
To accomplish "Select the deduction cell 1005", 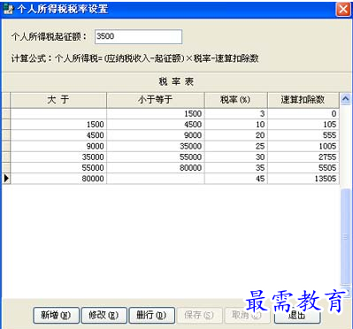I will tap(303, 146).
